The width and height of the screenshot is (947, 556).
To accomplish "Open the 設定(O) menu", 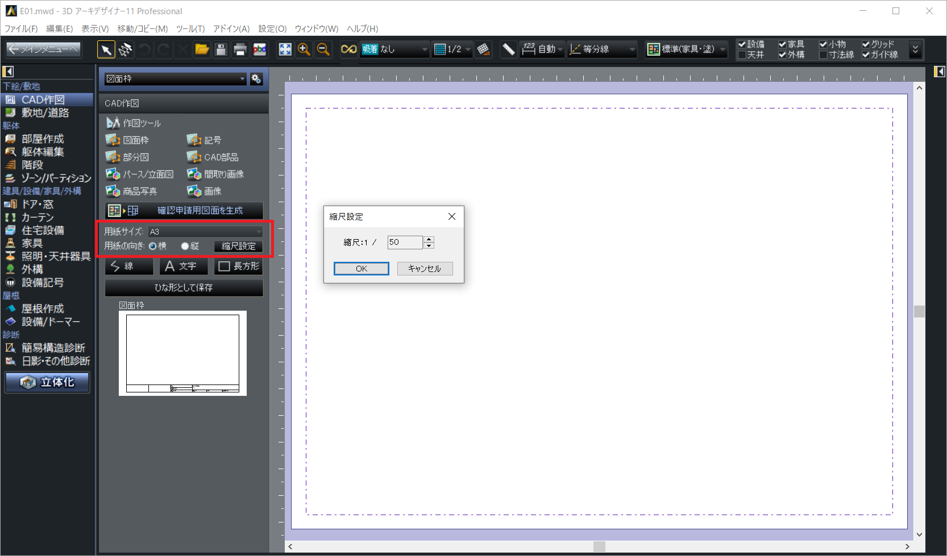I will pyautogui.click(x=272, y=28).
